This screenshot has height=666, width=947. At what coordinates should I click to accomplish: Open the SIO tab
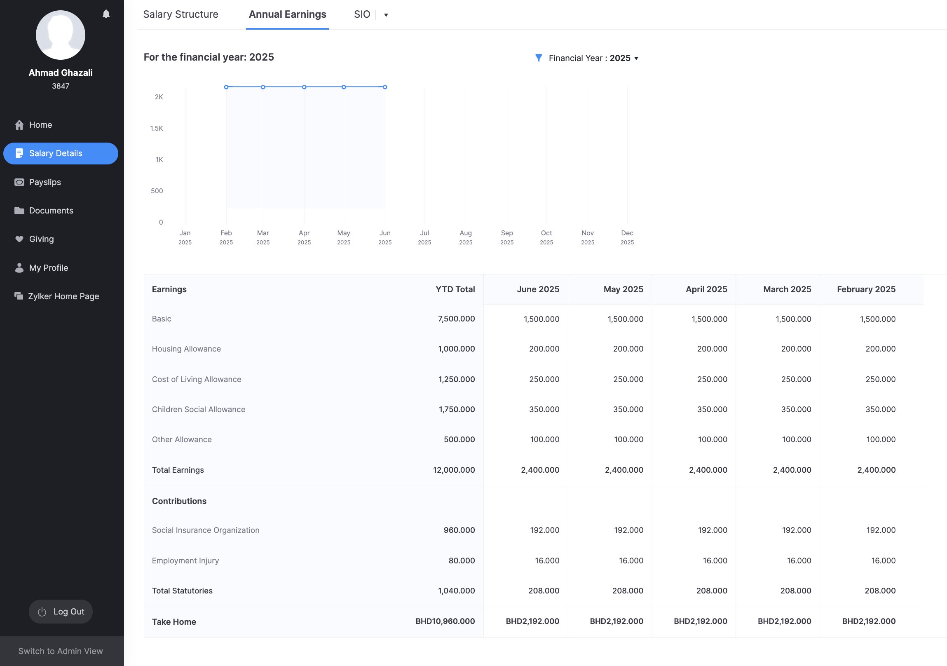tap(361, 14)
